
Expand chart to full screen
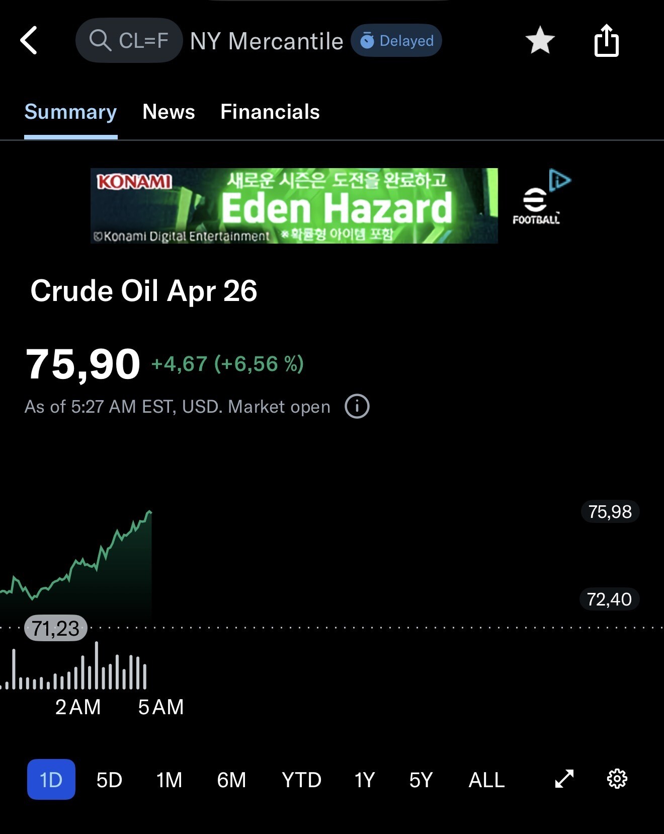[x=564, y=779]
